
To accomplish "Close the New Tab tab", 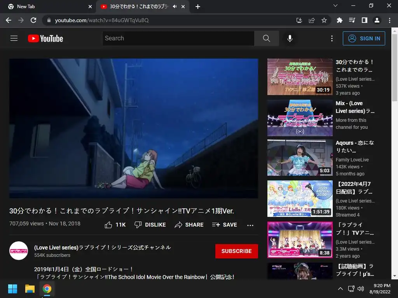I will point(90,7).
